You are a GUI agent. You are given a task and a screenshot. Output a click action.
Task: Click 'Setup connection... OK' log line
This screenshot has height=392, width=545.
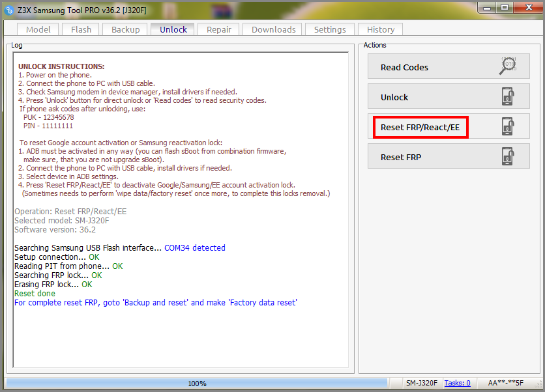[57, 257]
